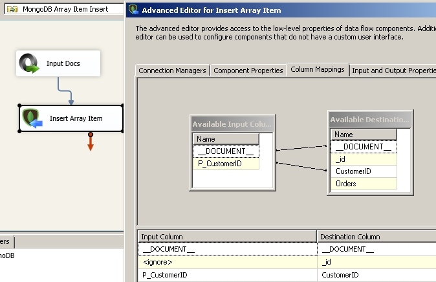Click the Destination Column grid header

(376, 237)
